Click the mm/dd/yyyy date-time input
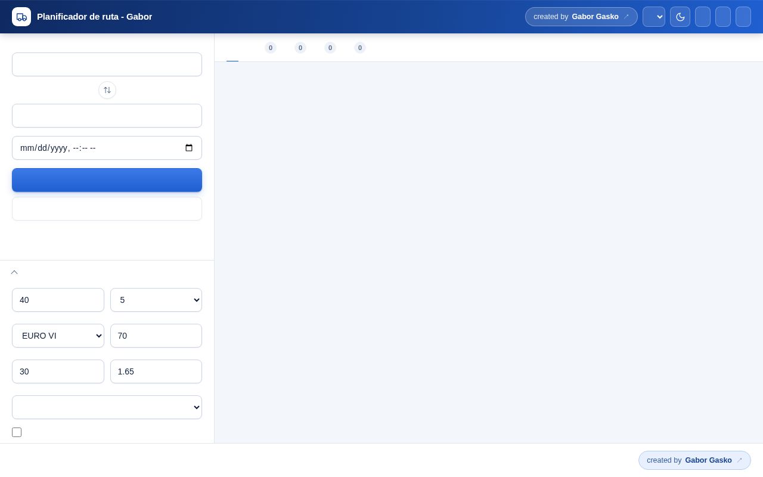The width and height of the screenshot is (763, 477). coord(107,148)
